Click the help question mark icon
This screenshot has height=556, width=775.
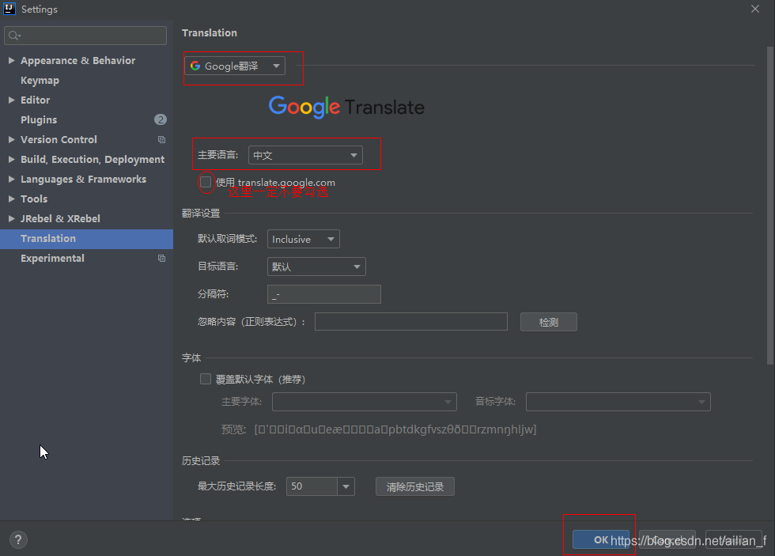click(17, 539)
